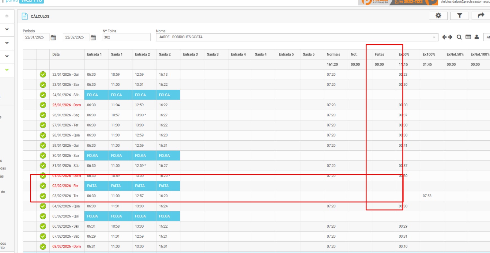
Task: Click the filter funnel button
Action: [459, 16]
